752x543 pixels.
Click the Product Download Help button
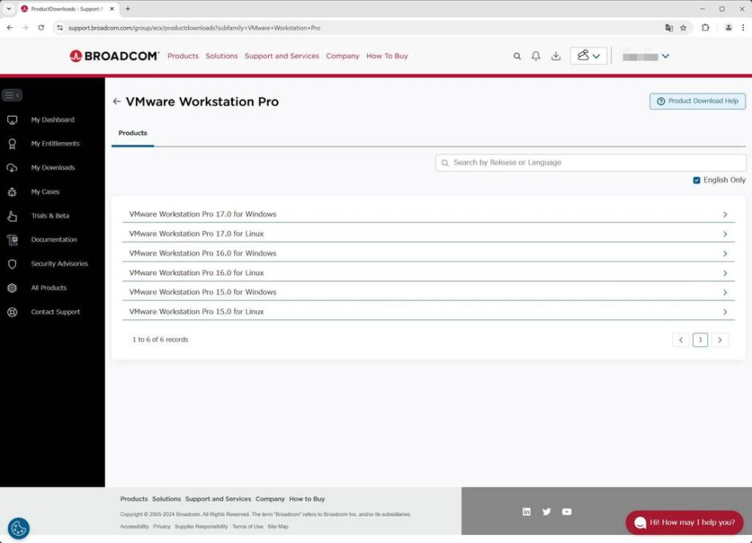coord(697,101)
